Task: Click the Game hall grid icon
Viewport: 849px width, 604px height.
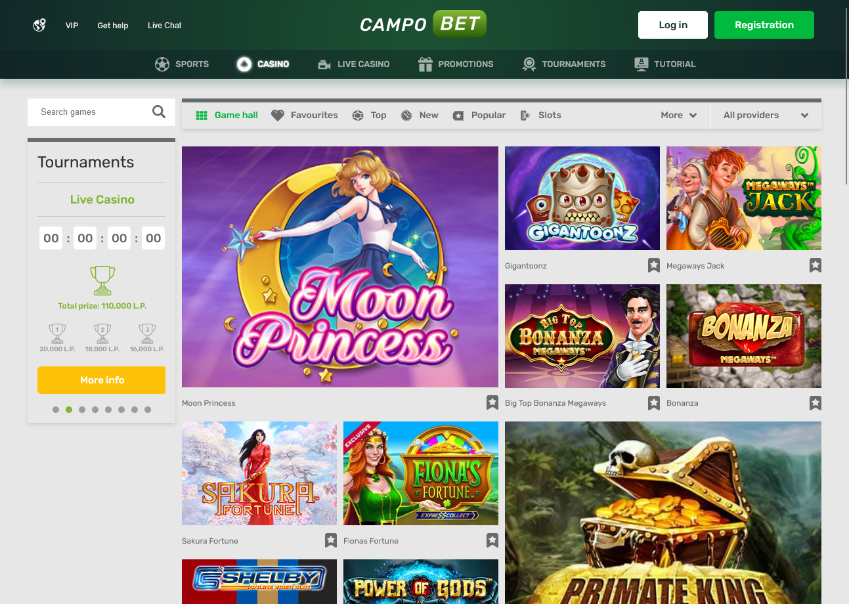Action: (202, 116)
